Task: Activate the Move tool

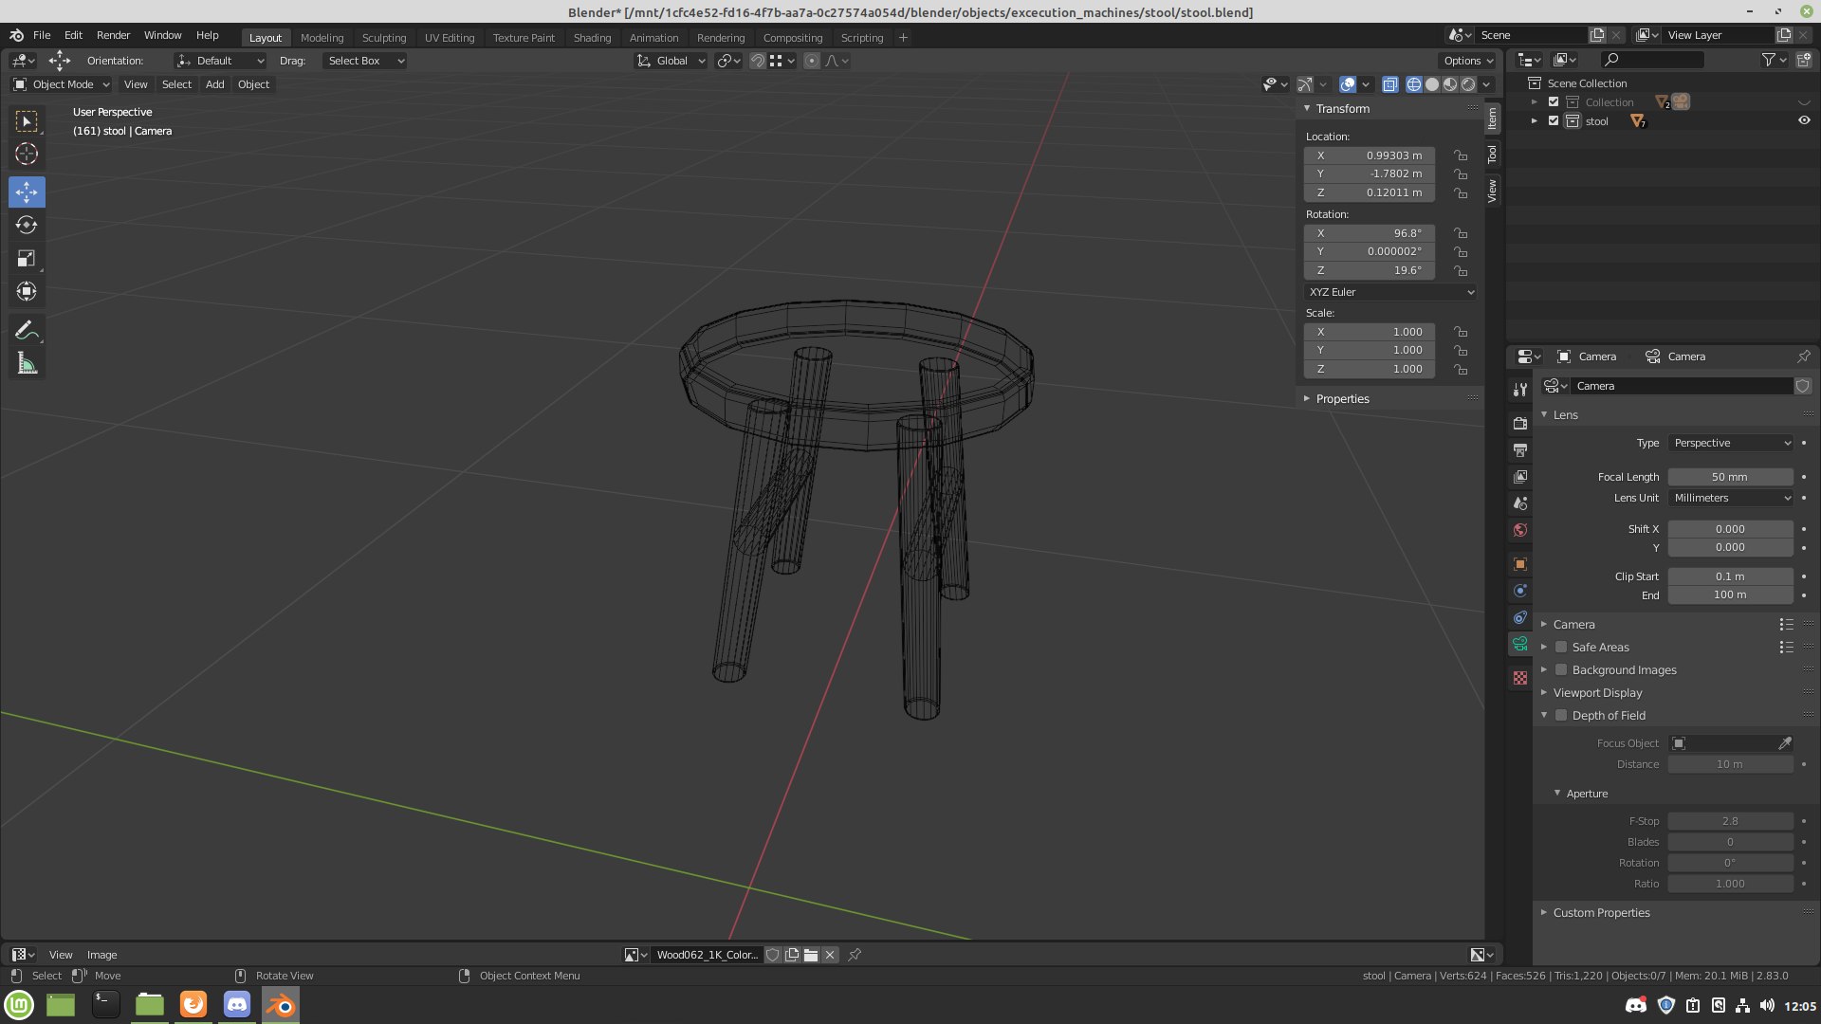Action: [x=27, y=192]
